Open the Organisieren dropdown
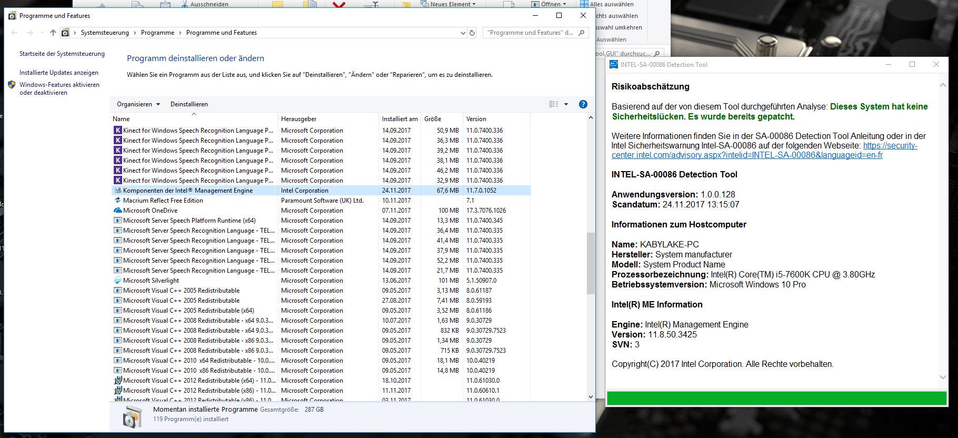Image resolution: width=958 pixels, height=438 pixels. [x=138, y=104]
